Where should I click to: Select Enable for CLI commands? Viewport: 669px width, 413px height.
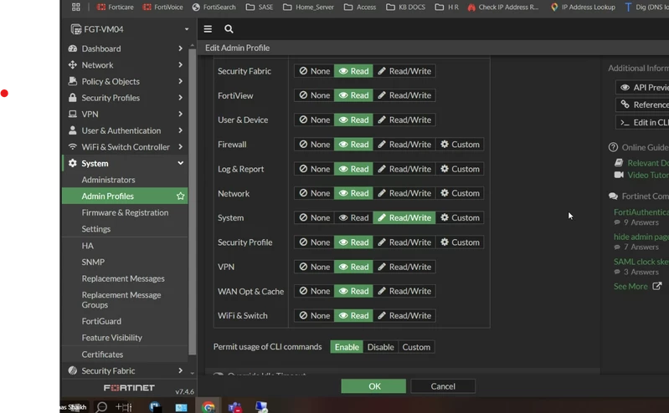click(x=347, y=347)
